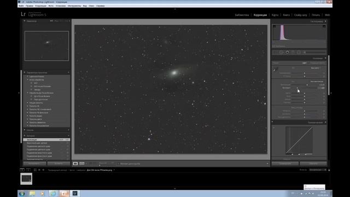This screenshot has height=197, width=350.
Task: Click the Exposure slider handle
Action: point(307,85)
